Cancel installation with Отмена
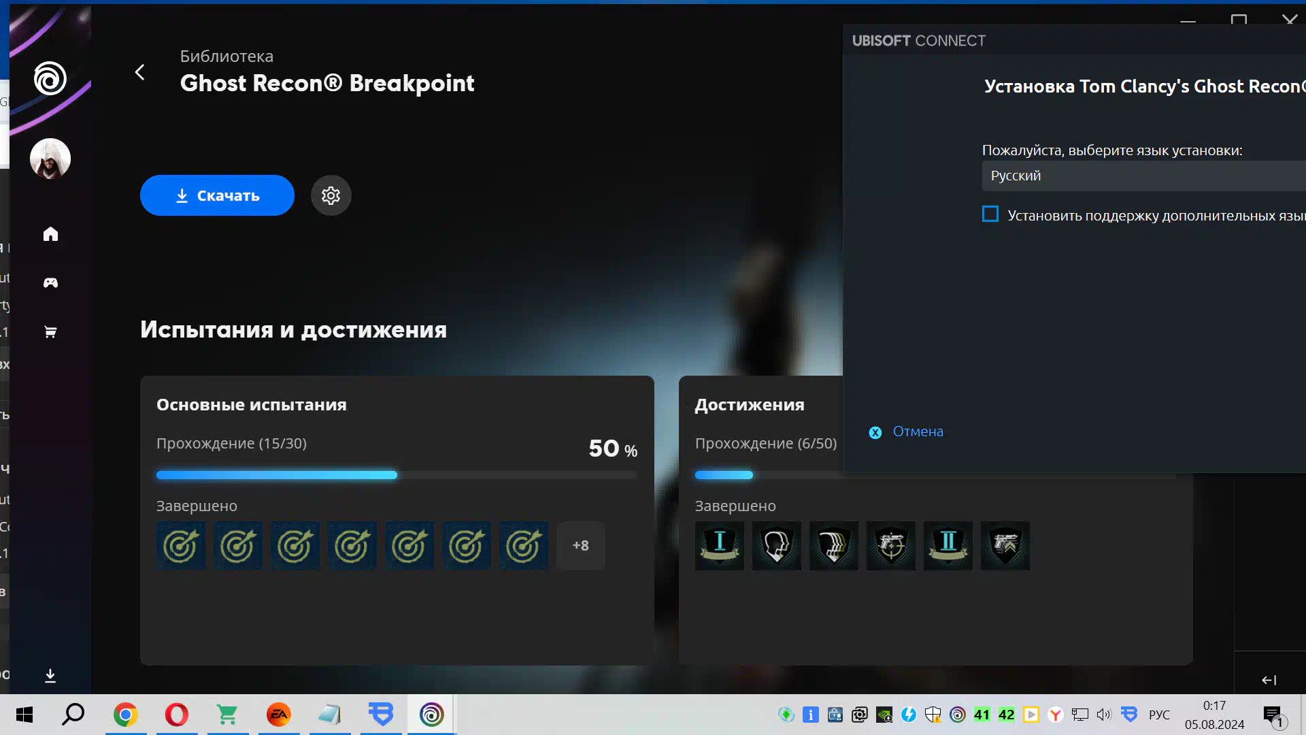 (x=906, y=431)
